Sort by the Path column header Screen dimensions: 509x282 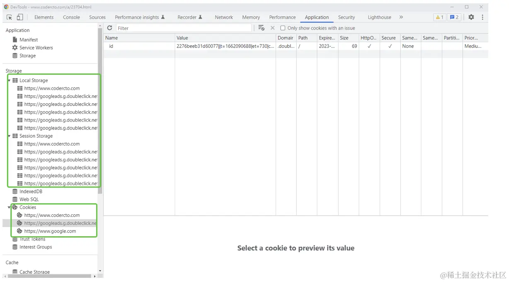[307, 38]
